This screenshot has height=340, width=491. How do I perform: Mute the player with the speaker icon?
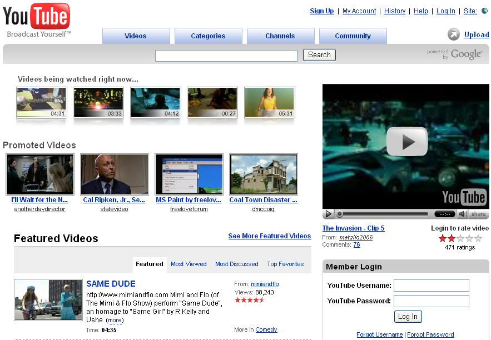click(463, 214)
